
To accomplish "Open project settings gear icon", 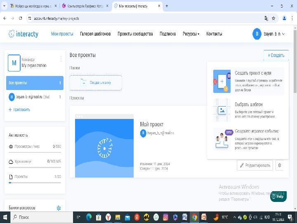I will coord(280,165).
